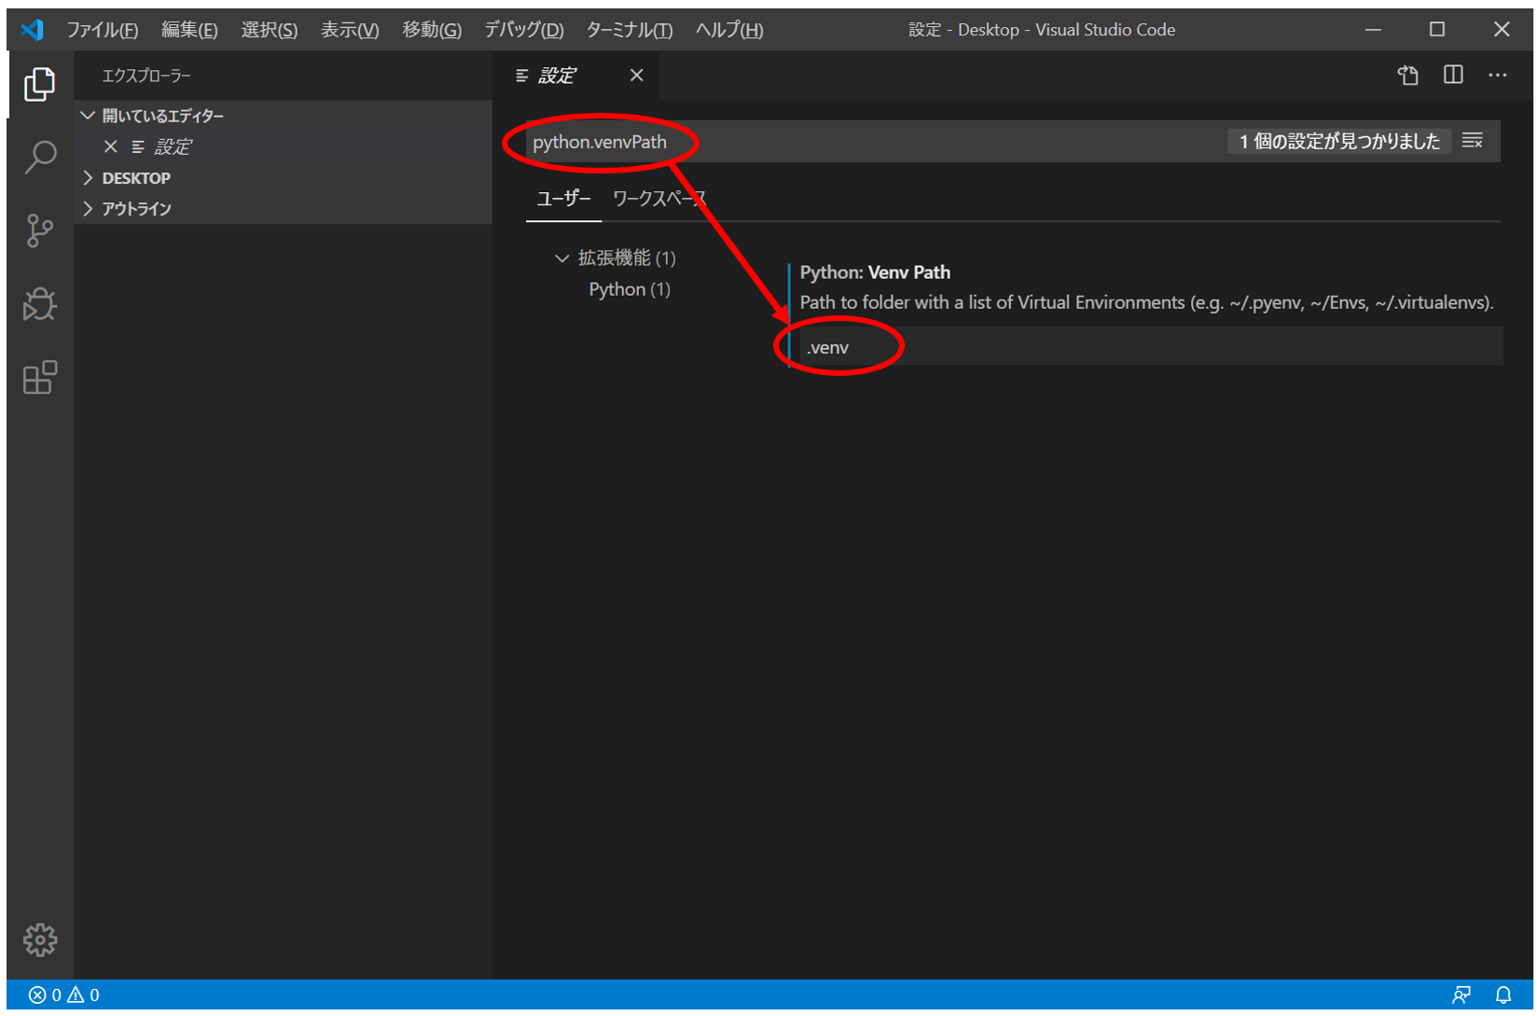Click the Venv Path value field

(1151, 347)
